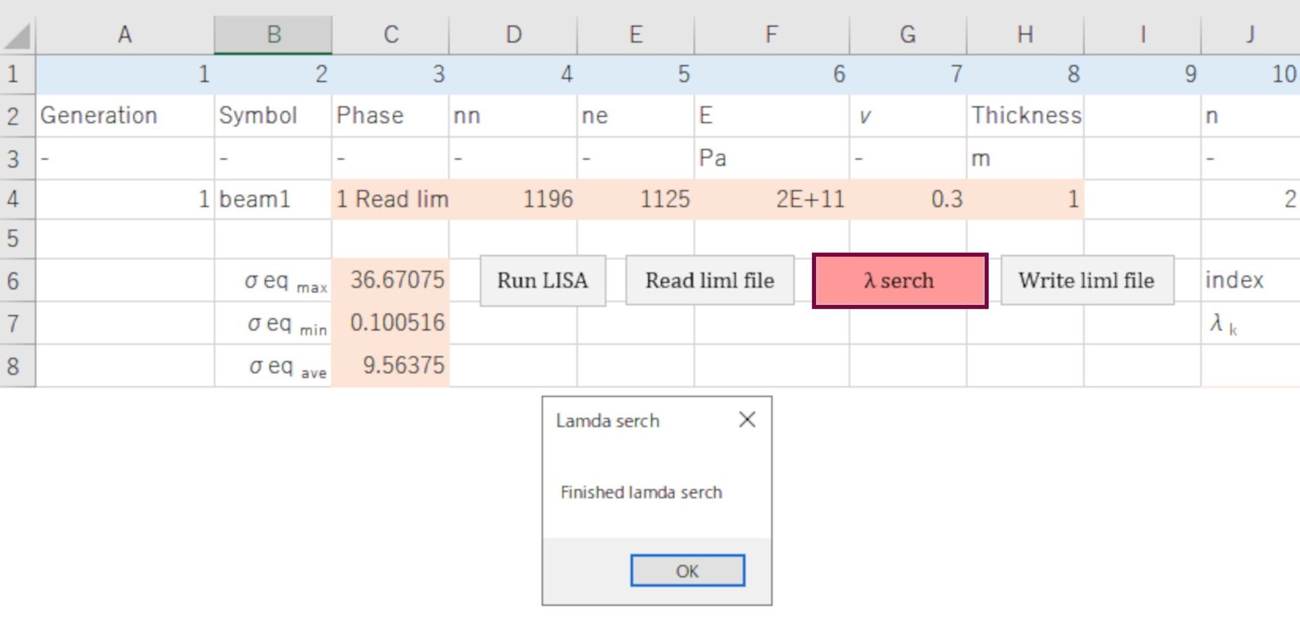1300x625 pixels.
Task: Select the σ eq max value 36.67075
Action: click(x=391, y=280)
